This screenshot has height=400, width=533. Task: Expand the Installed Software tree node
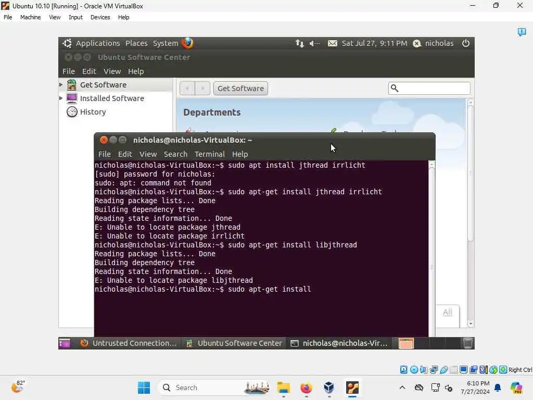click(x=61, y=98)
